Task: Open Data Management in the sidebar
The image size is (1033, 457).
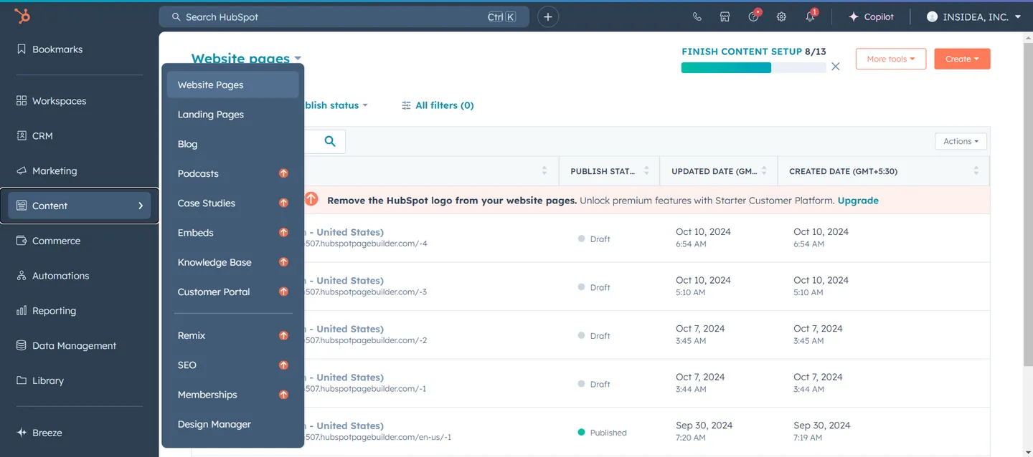Action: point(66,345)
